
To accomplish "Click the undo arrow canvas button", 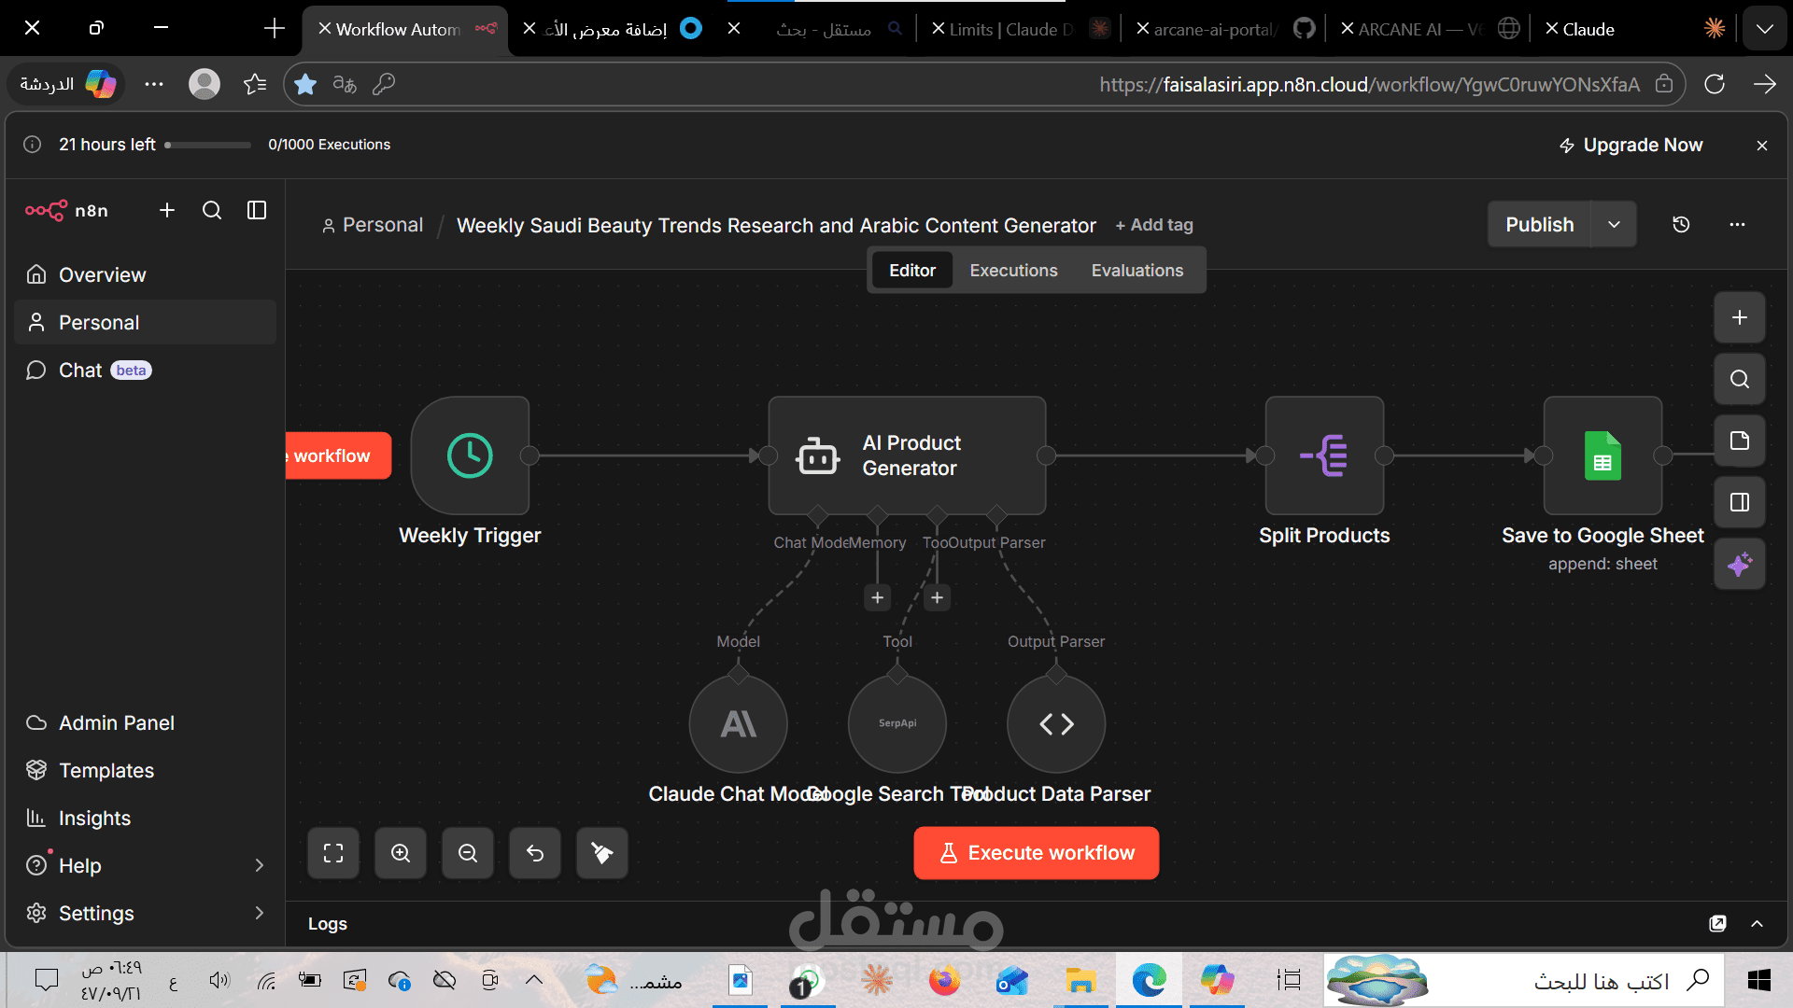I will click(535, 853).
